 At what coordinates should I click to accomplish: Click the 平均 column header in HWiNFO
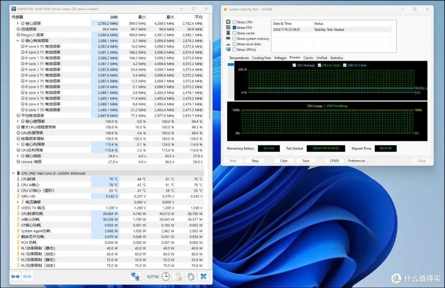pyautogui.click(x=190, y=17)
